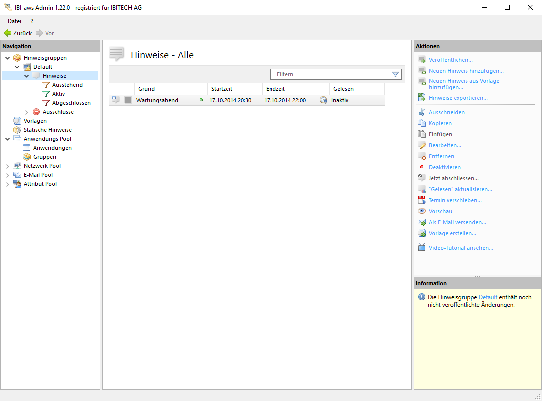This screenshot has height=401, width=542.
Task: Expand the Netzwerk Pool node
Action: pos(7,166)
